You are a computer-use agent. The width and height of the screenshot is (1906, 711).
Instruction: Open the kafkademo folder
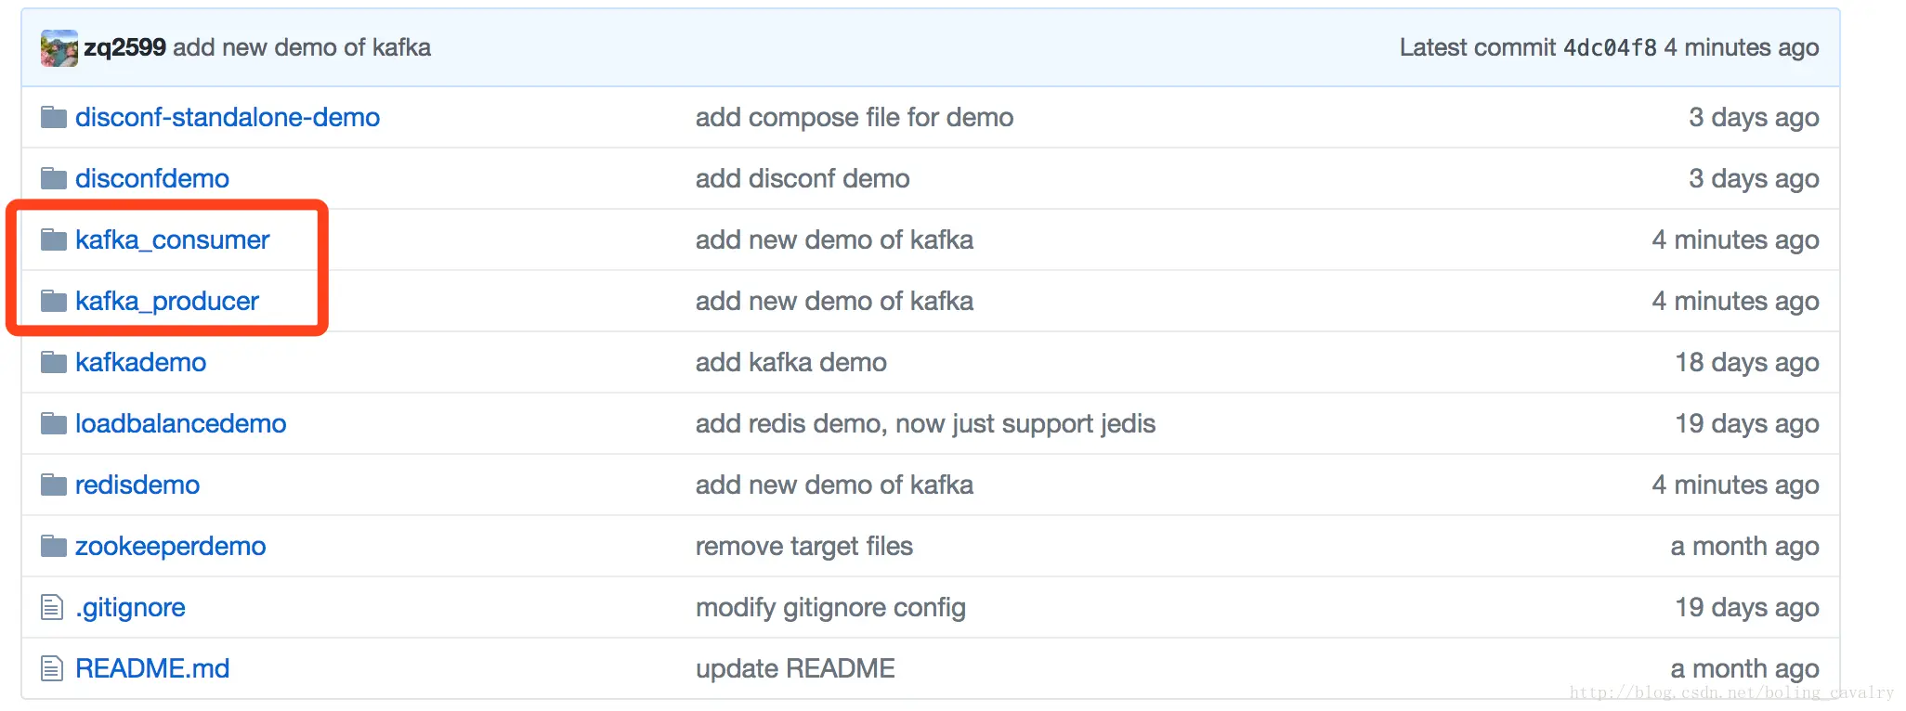point(141,362)
